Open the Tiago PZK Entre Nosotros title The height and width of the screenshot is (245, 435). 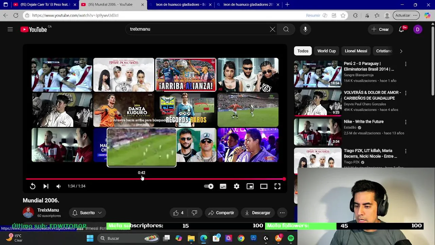pyautogui.click(x=370, y=153)
